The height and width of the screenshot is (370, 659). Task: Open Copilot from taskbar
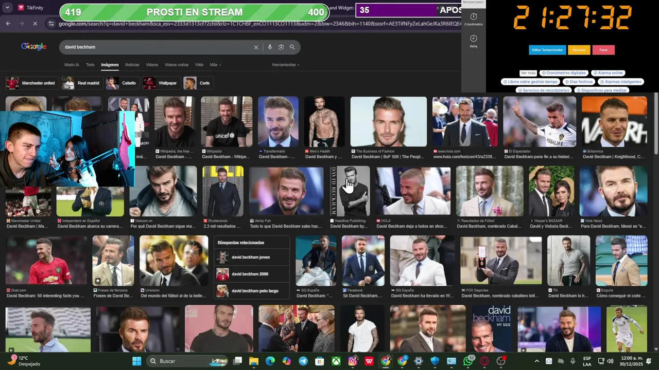coord(287,361)
